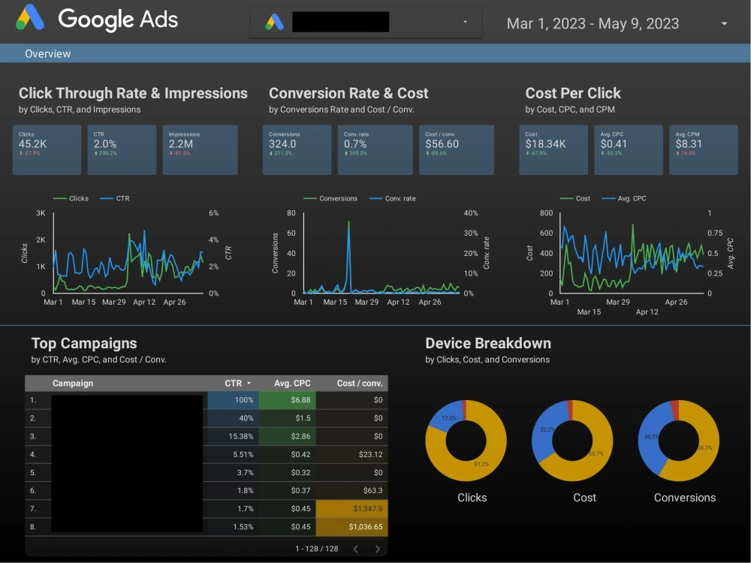Viewport: 751px width, 563px height.
Task: Sort by the Avg. CPC column header
Action: point(292,383)
